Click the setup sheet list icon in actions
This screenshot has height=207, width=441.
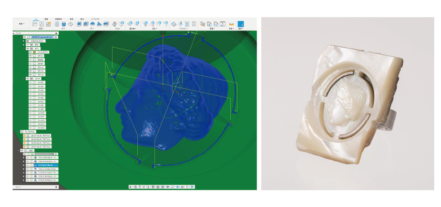[x=194, y=24]
